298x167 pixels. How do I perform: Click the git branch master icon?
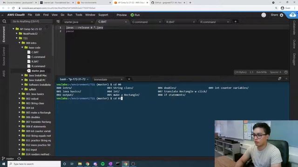[3, 159]
